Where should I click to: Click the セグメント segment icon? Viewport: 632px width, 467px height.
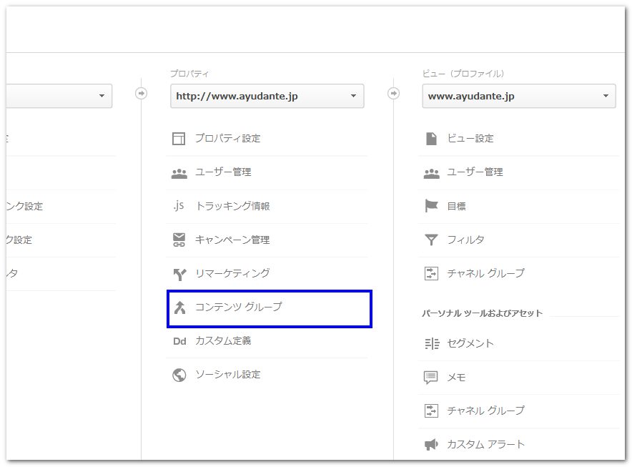[431, 343]
